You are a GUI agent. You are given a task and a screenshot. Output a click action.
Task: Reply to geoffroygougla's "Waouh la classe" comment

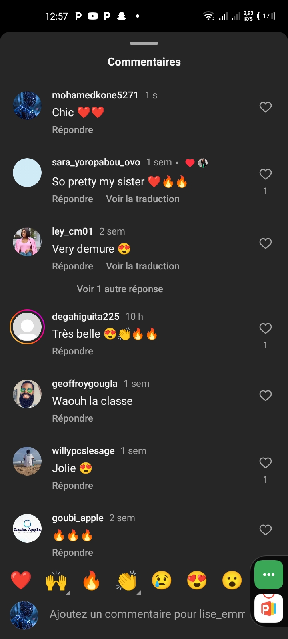coord(72,418)
